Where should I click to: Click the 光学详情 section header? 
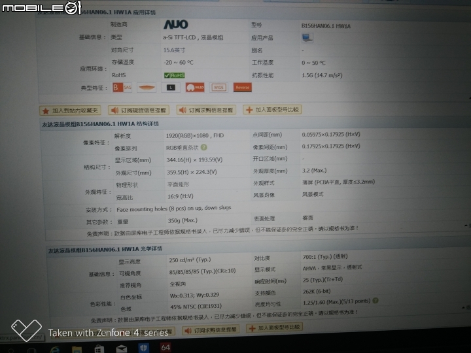click(105, 250)
